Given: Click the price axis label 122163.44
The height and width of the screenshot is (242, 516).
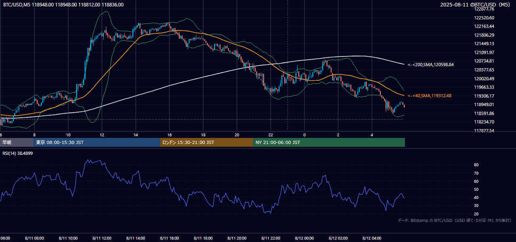Looking at the screenshot, I should tap(484, 26).
